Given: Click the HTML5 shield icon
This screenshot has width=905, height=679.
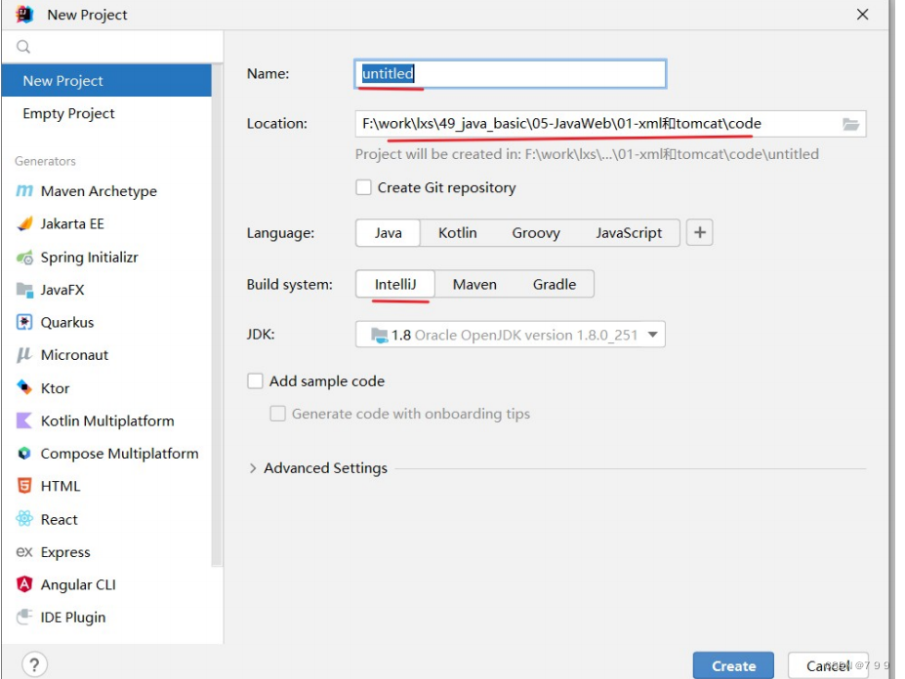Looking at the screenshot, I should click(24, 486).
